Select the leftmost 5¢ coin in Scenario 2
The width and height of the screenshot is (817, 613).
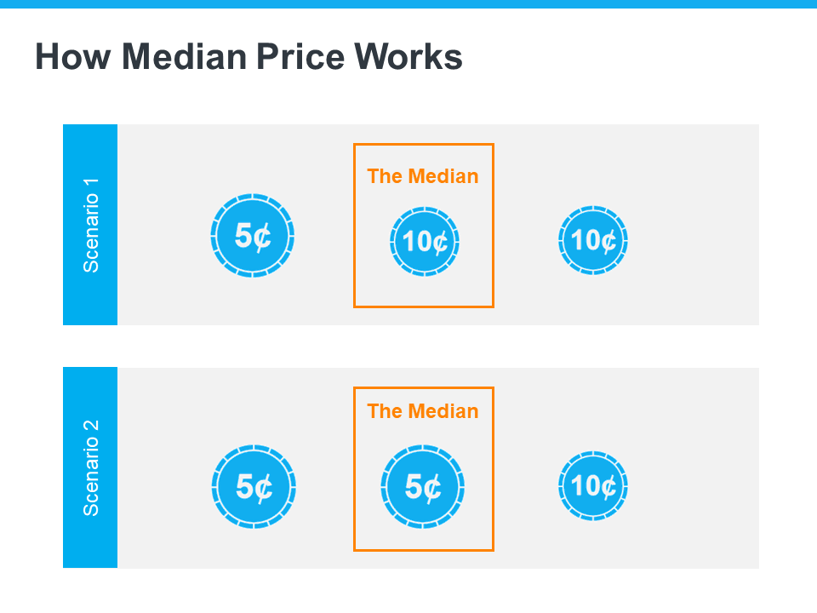(253, 487)
